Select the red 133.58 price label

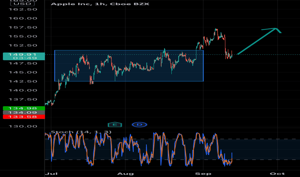point(24,117)
